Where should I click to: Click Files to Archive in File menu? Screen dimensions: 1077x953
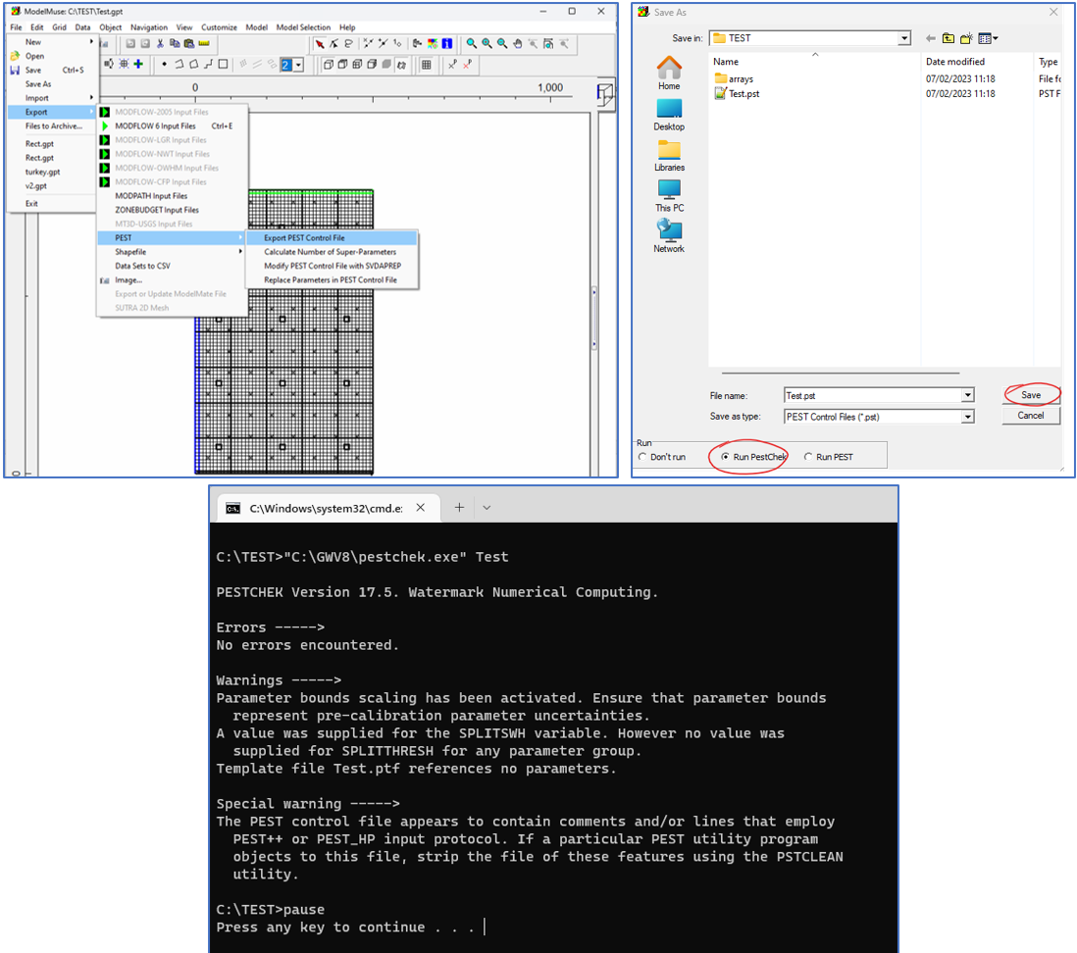click(52, 126)
